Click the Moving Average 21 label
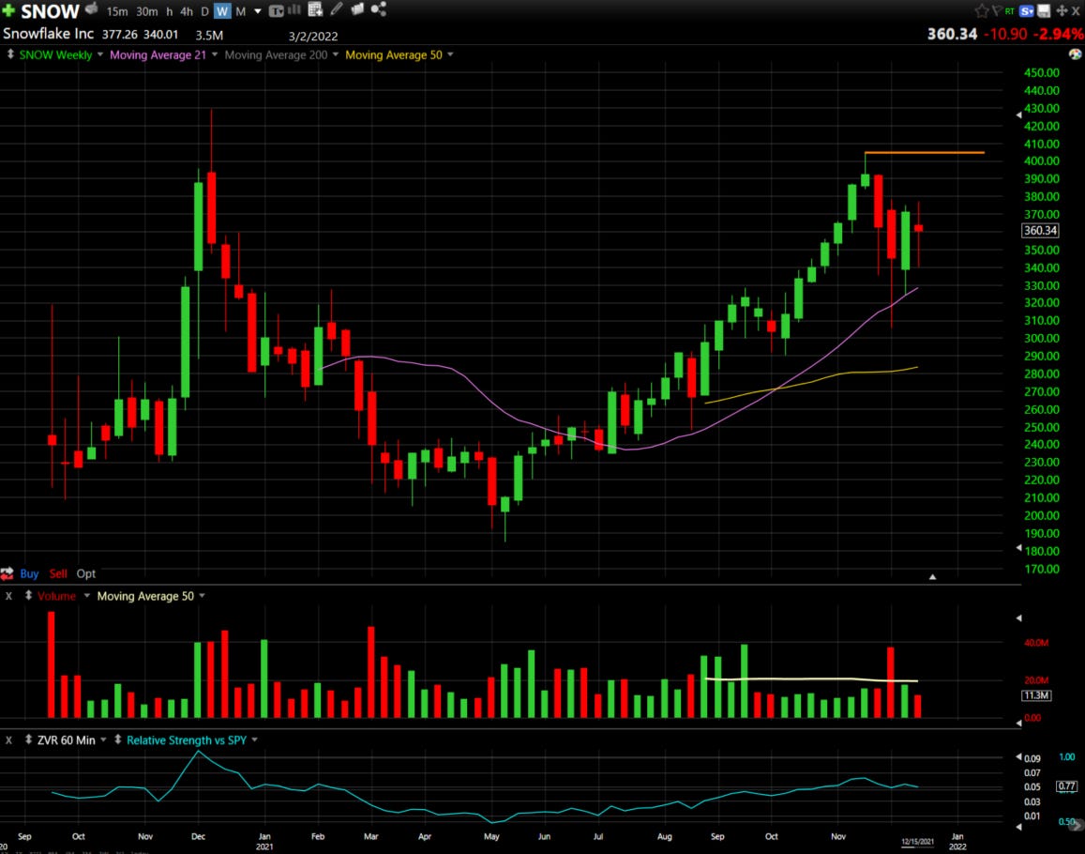The width and height of the screenshot is (1085, 854). point(158,54)
